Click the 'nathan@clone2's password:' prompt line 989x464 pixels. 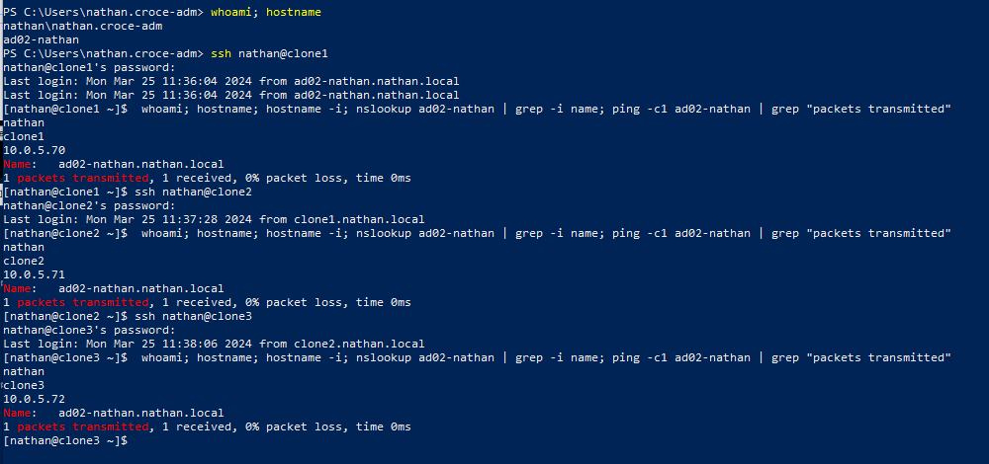pyautogui.click(x=89, y=206)
